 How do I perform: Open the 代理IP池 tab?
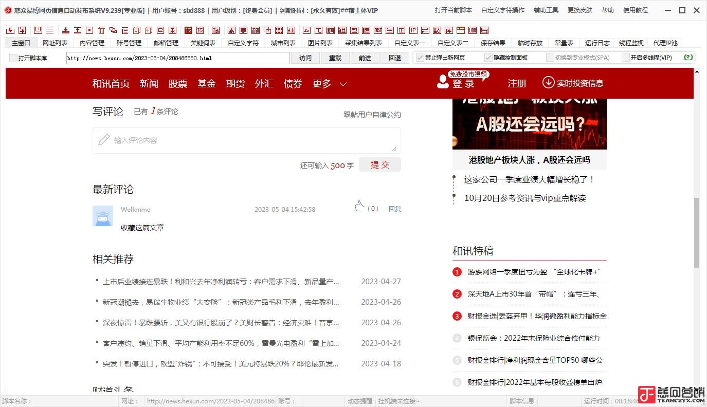[x=665, y=43]
